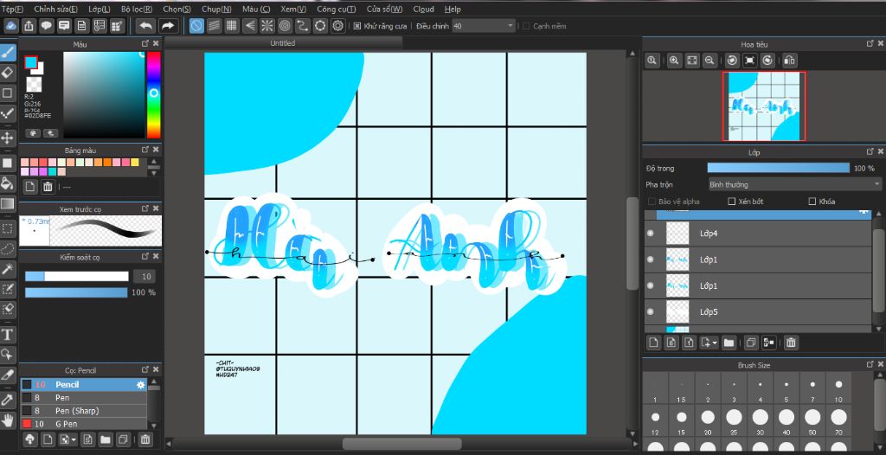Hide the Lớp5 layer
Screen dimensions: 886x455
point(651,311)
